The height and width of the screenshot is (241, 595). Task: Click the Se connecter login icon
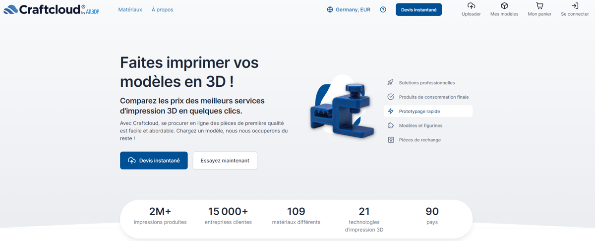click(x=575, y=6)
